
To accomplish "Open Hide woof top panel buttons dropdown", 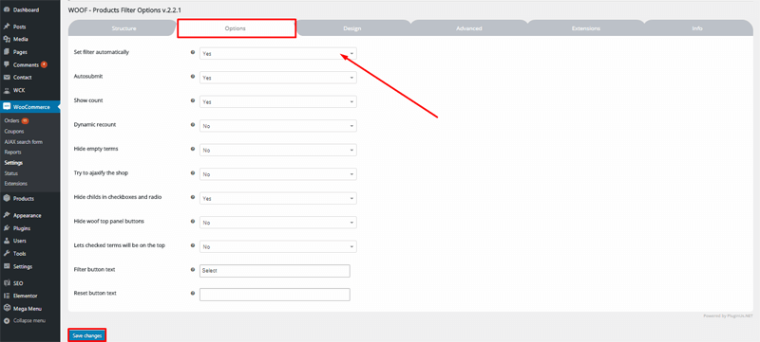I will [278, 223].
